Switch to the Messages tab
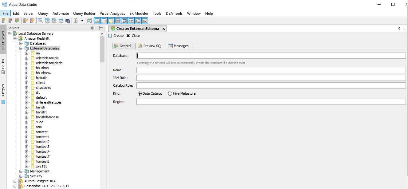The height and width of the screenshot is (189, 408). click(x=178, y=46)
